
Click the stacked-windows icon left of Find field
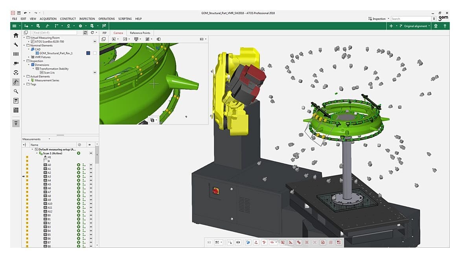pyautogui.click(x=26, y=33)
